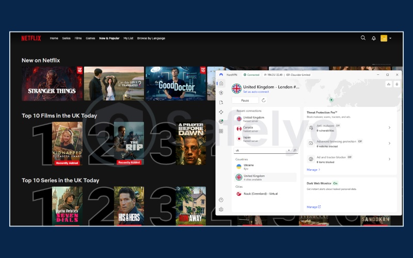
Task: Clear the server search with X icon
Action: [x=289, y=150]
